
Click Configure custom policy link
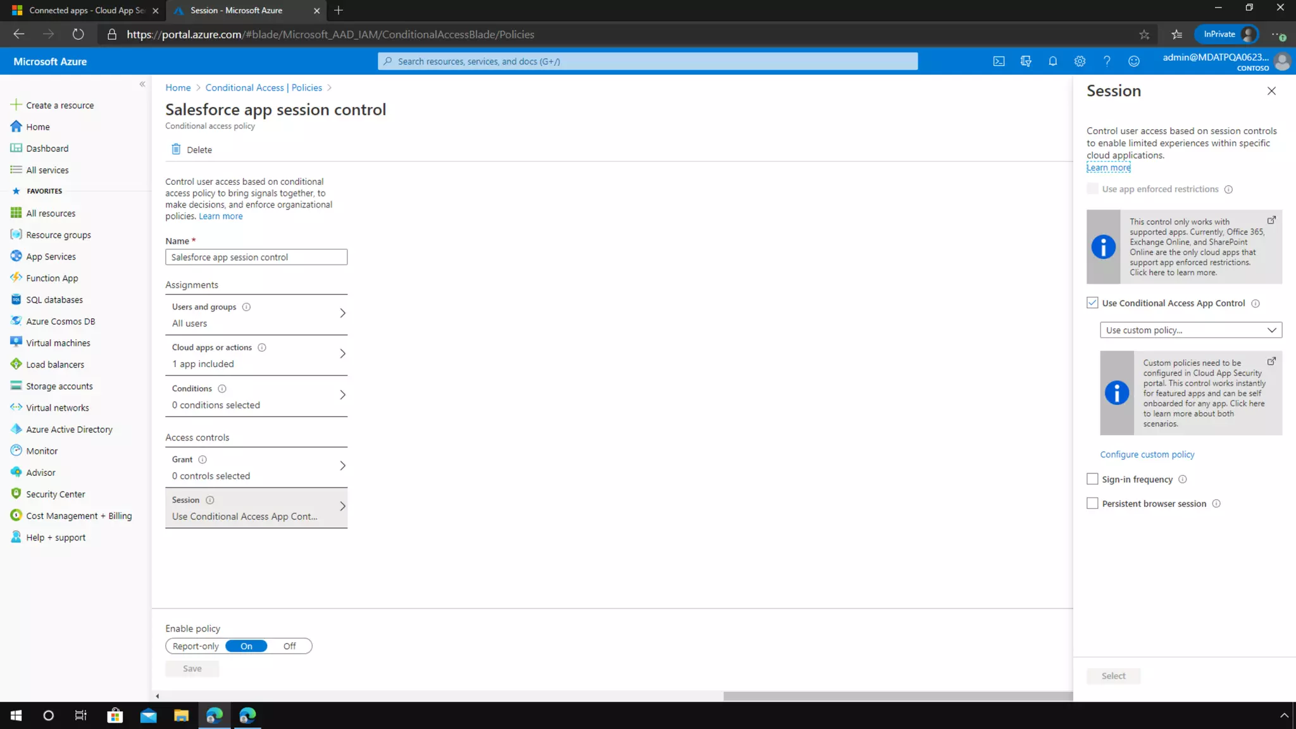[1147, 454]
